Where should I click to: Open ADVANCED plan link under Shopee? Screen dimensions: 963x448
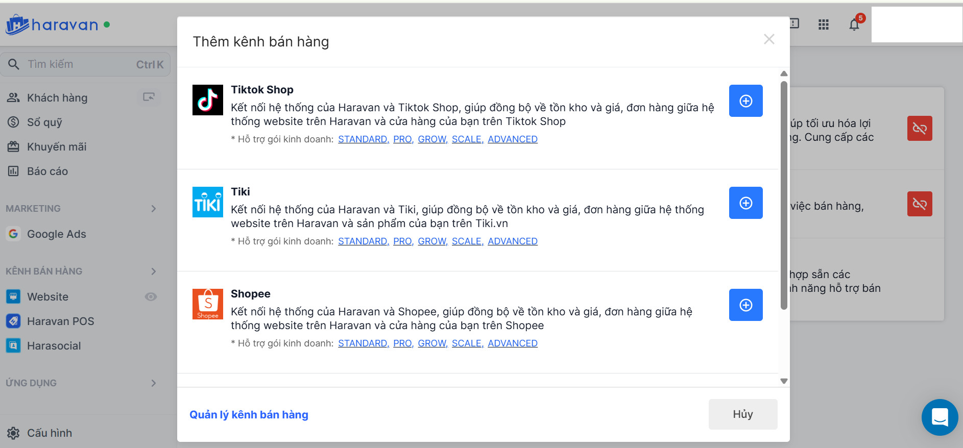(513, 343)
